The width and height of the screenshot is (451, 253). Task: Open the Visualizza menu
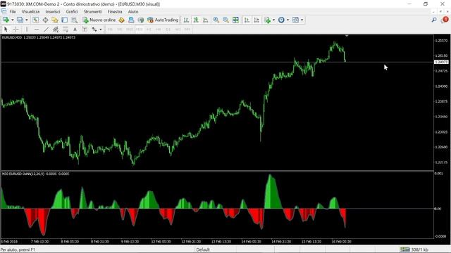pos(30,11)
